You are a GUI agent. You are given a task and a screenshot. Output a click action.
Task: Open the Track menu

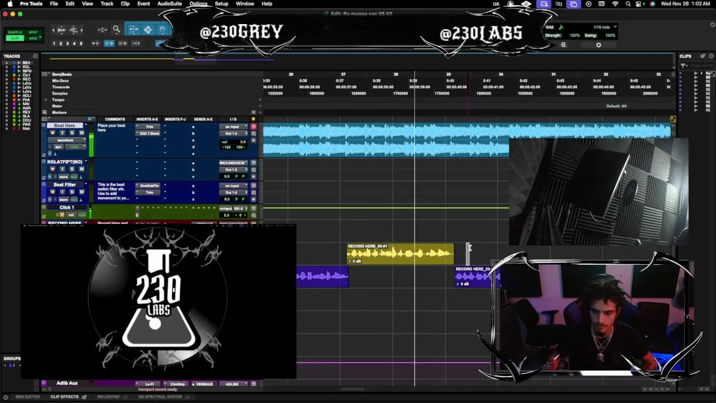point(107,4)
